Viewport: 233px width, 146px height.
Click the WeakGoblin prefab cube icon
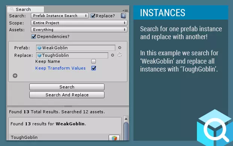(x=39, y=48)
